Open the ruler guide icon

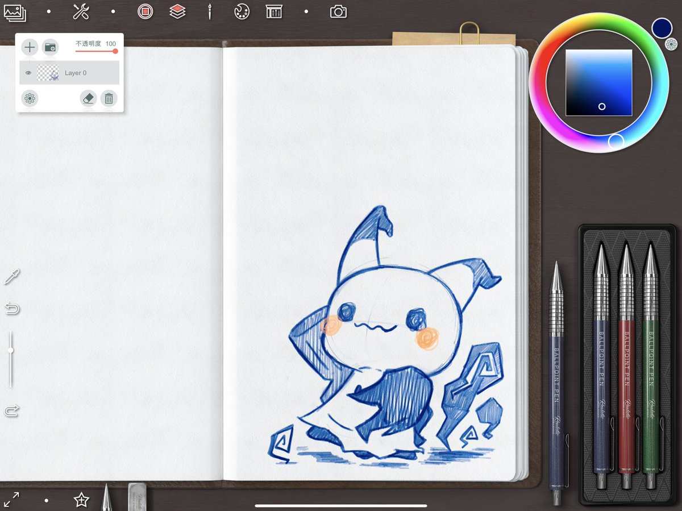(x=274, y=11)
